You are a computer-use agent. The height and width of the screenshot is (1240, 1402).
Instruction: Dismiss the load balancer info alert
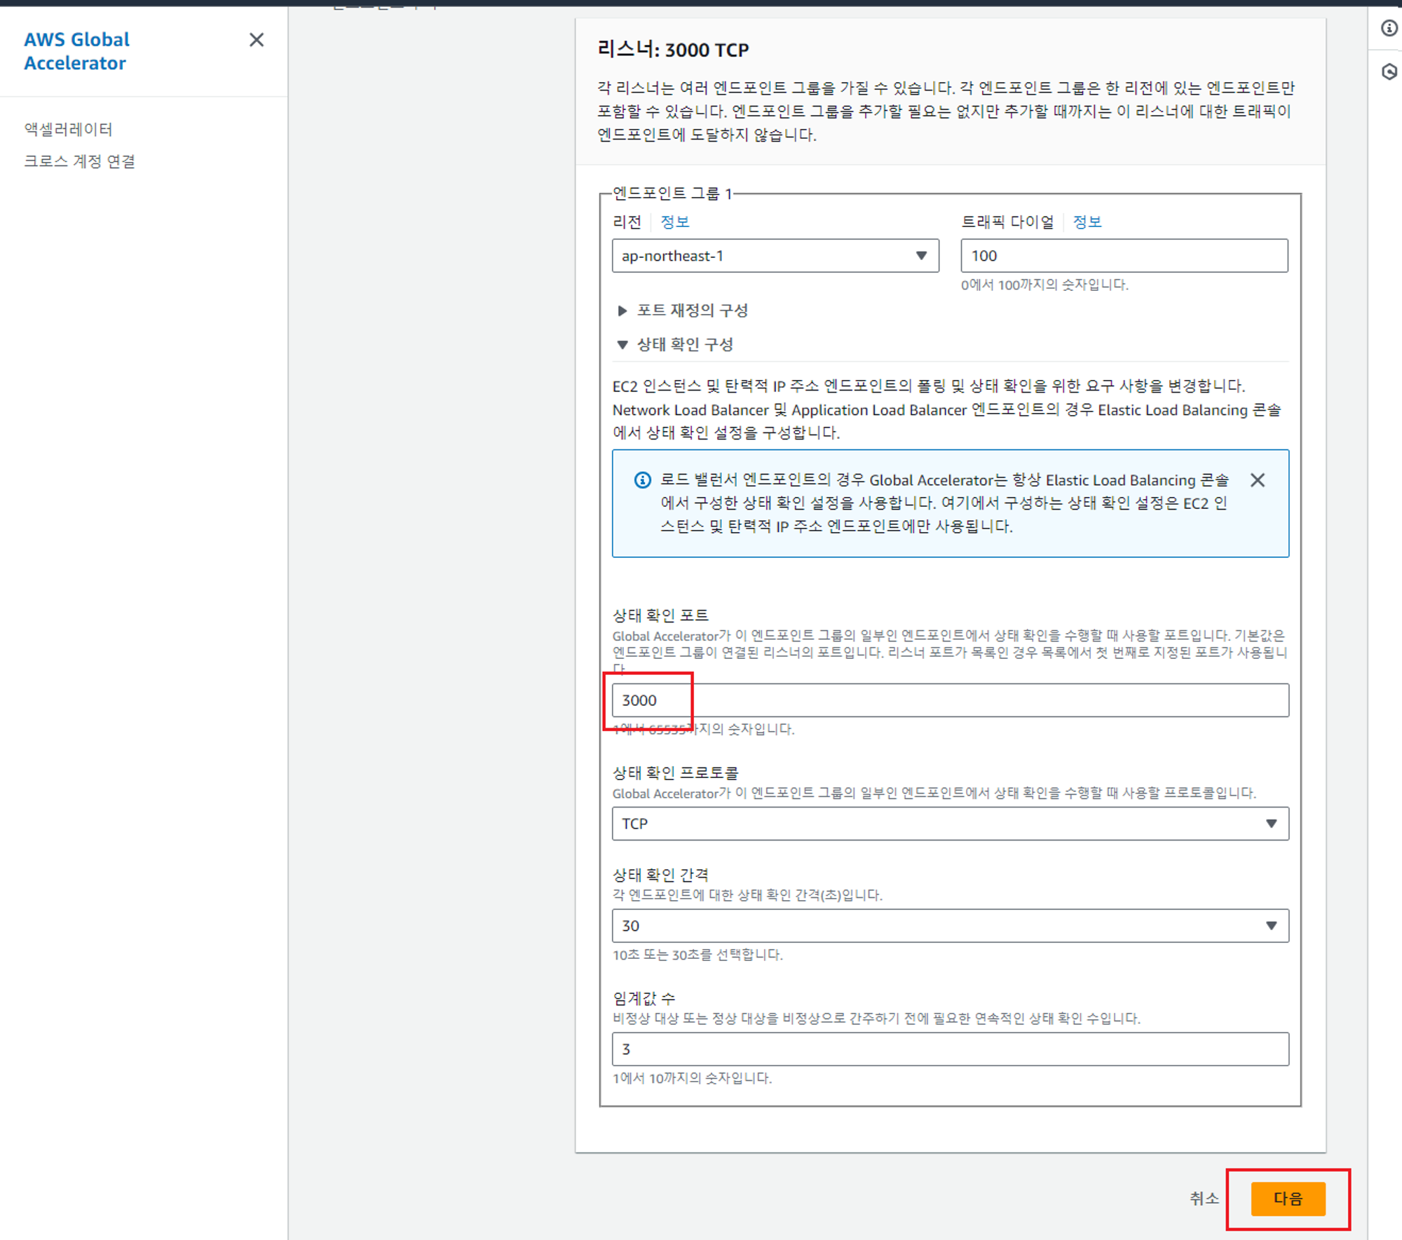point(1258,480)
